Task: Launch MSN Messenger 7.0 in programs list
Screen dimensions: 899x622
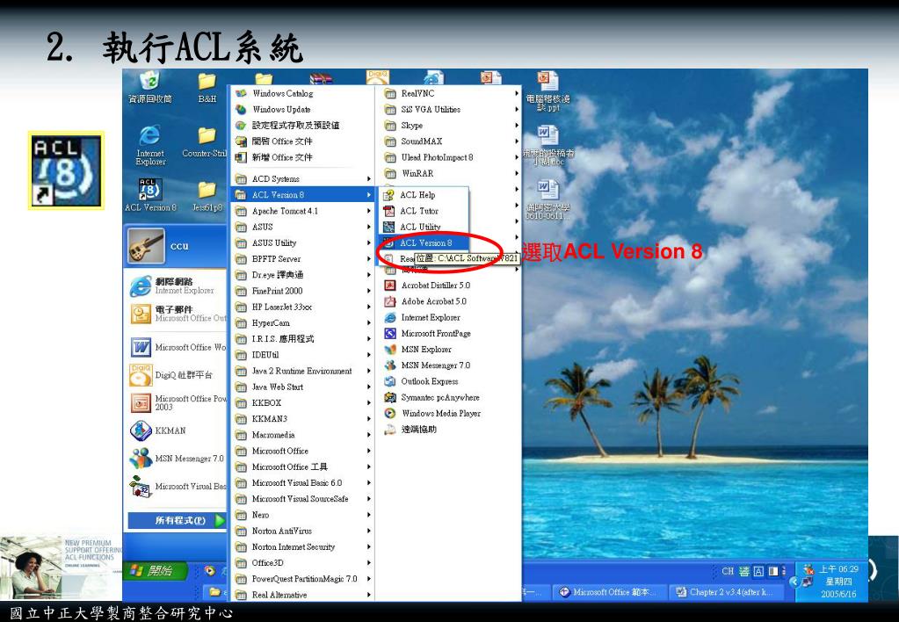Action: tap(449, 365)
